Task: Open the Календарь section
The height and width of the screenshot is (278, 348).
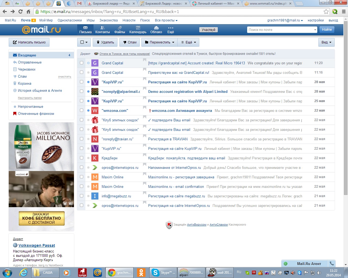Action: coord(138,30)
